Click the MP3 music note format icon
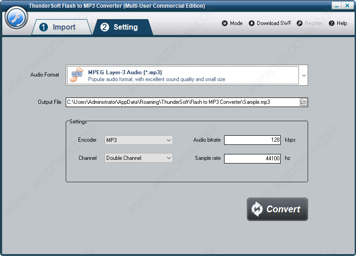The image size is (356, 256). point(77,75)
